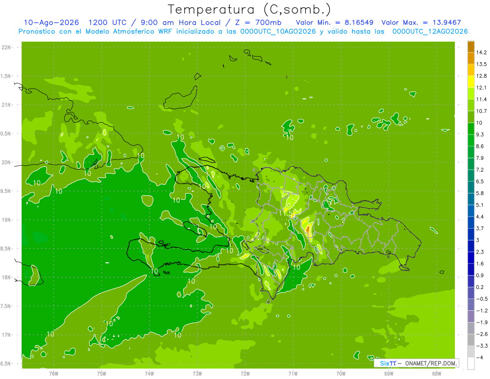Click the title "Temperatura (C,somb.)"
This screenshot has width=490, height=379.
tap(249, 10)
